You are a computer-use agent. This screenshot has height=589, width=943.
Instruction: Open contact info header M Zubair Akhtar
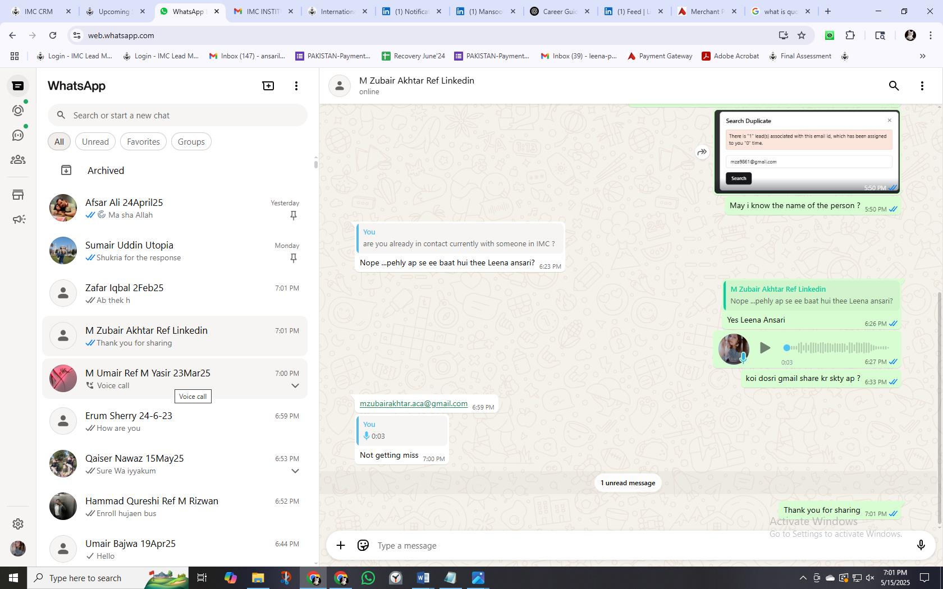click(x=416, y=86)
